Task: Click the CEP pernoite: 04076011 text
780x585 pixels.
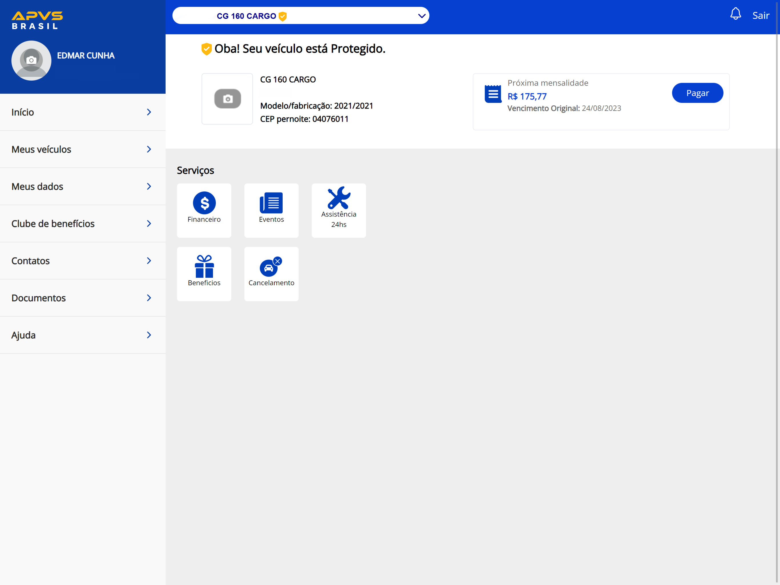Action: pyautogui.click(x=304, y=119)
